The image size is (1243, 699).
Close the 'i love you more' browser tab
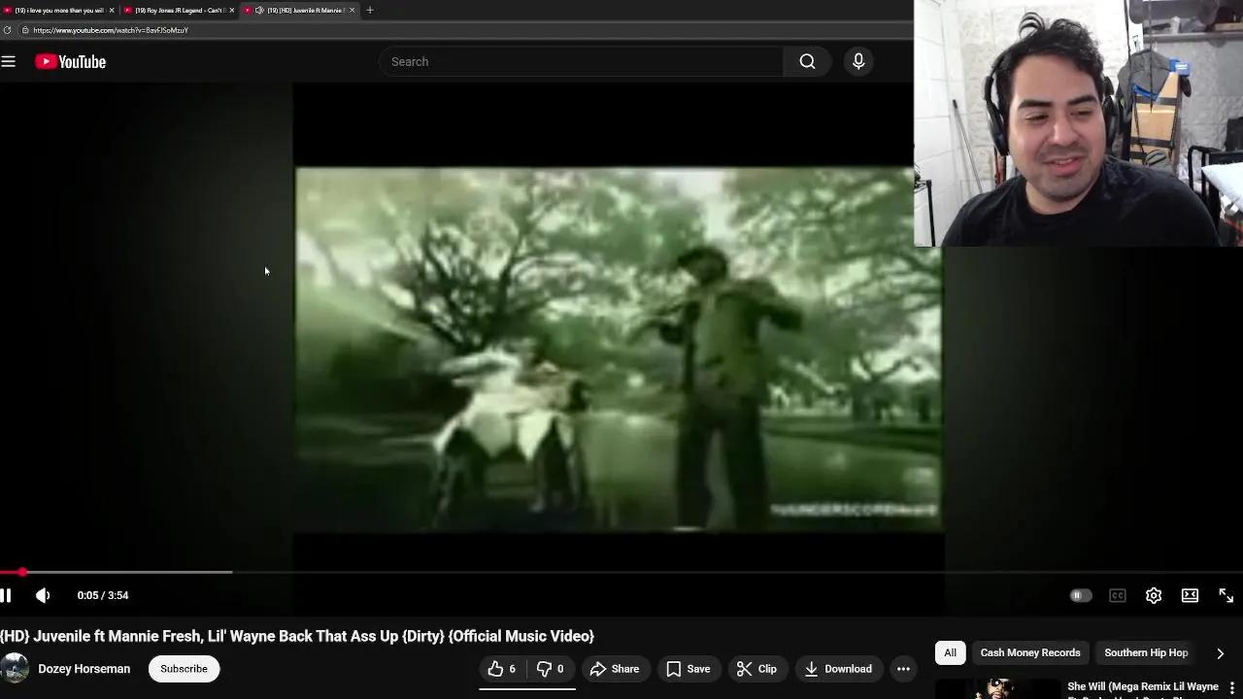click(111, 10)
